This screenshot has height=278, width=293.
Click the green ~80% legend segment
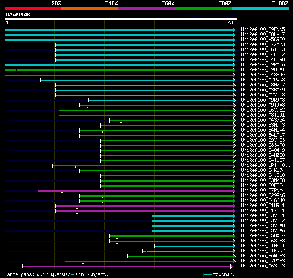203,8
